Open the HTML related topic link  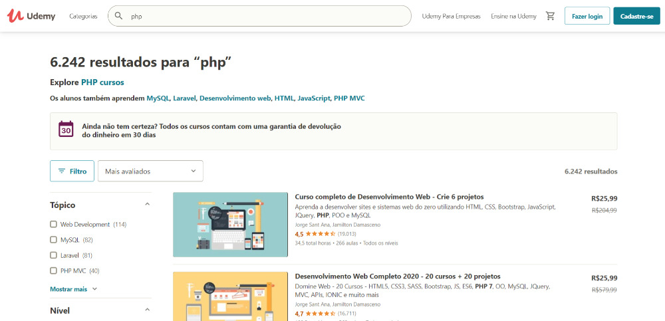point(284,98)
